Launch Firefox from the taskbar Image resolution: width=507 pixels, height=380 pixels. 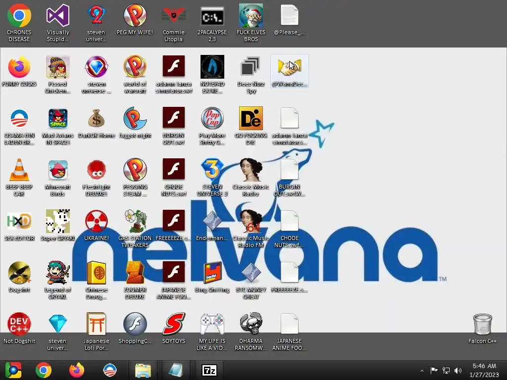pyautogui.click(x=77, y=370)
